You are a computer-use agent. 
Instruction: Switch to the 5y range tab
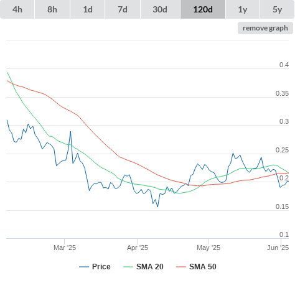[x=278, y=9]
